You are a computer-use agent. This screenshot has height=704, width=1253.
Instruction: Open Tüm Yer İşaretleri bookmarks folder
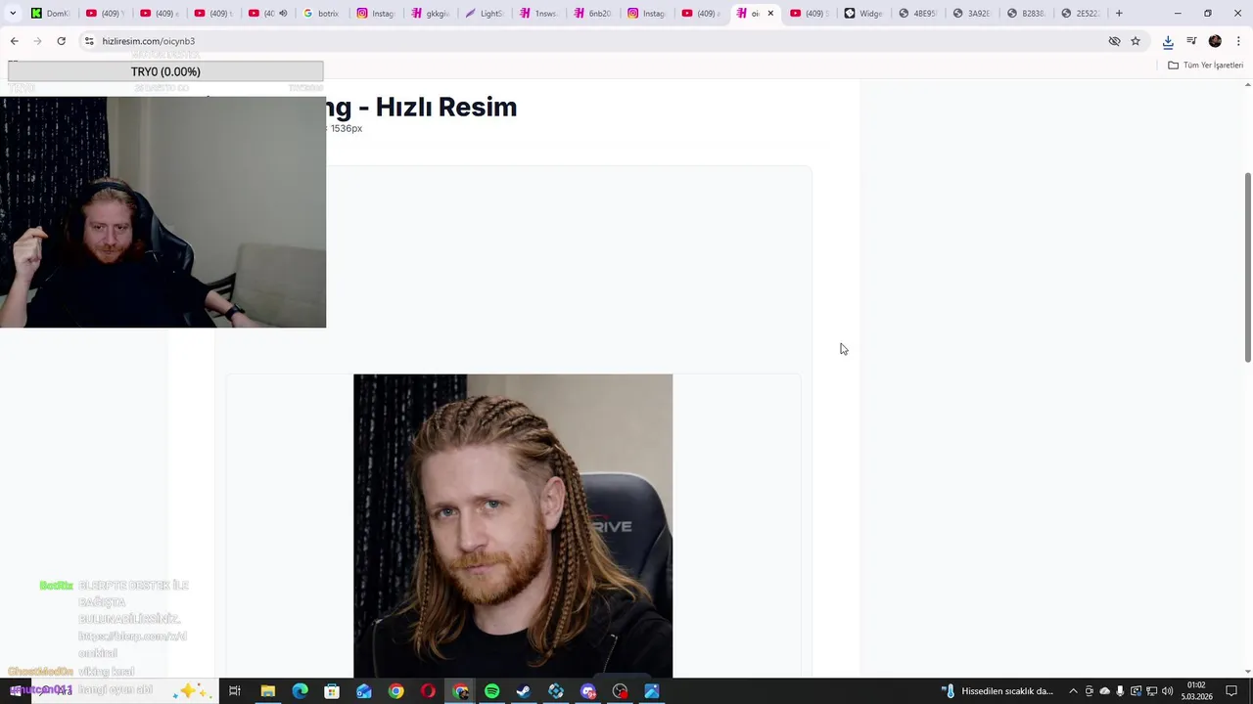(x=1205, y=66)
